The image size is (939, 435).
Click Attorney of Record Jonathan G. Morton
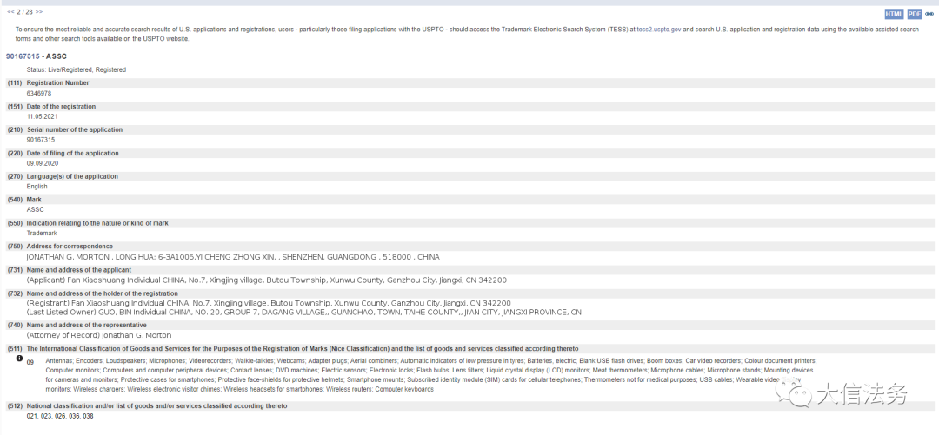point(99,336)
